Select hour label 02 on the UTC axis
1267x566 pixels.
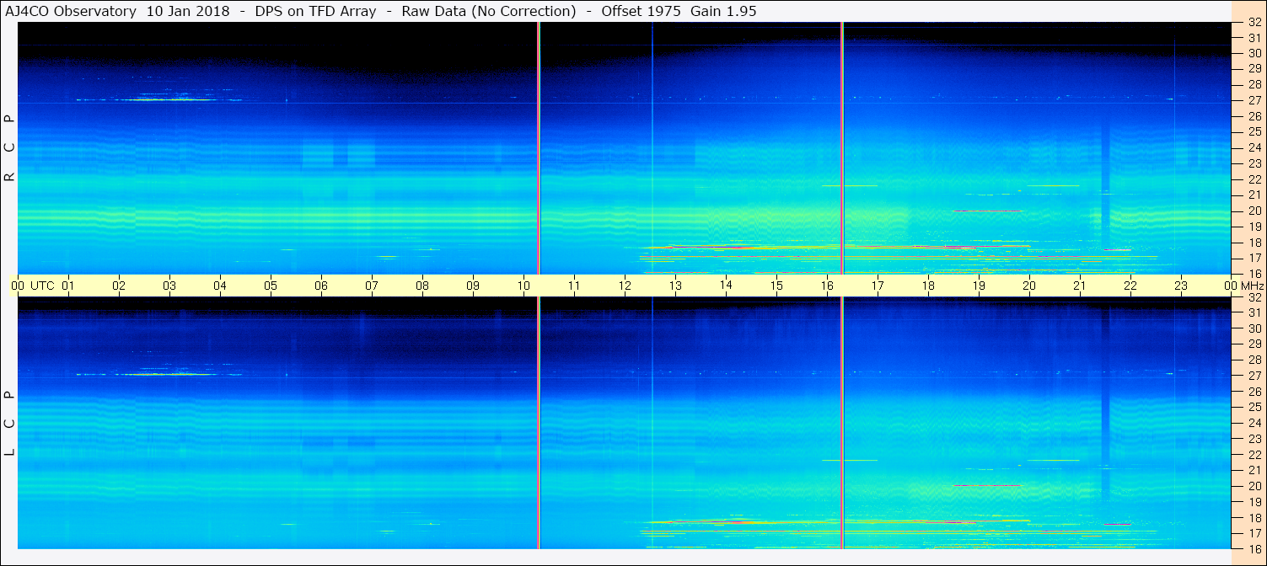[x=119, y=286]
